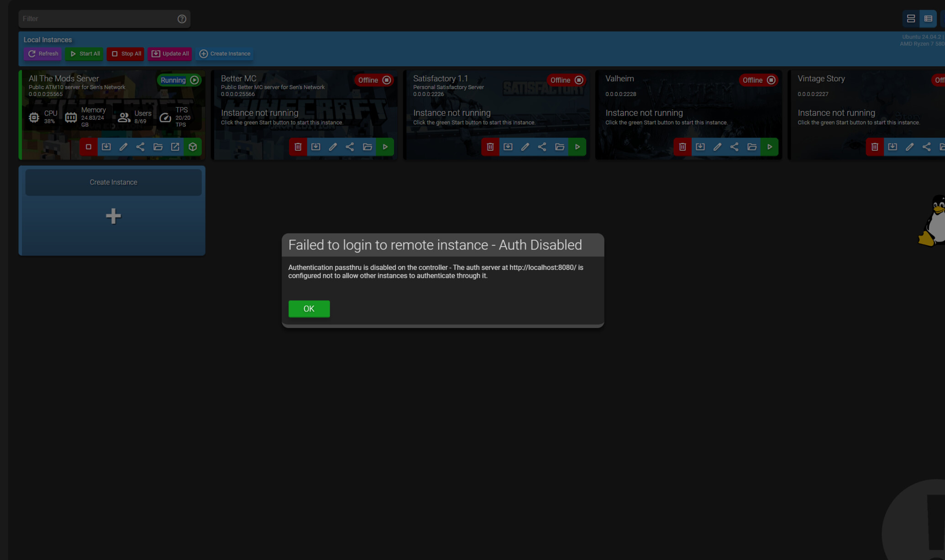Start the Satisfactory 1.1 instance
The height and width of the screenshot is (560, 945).
coord(577,147)
